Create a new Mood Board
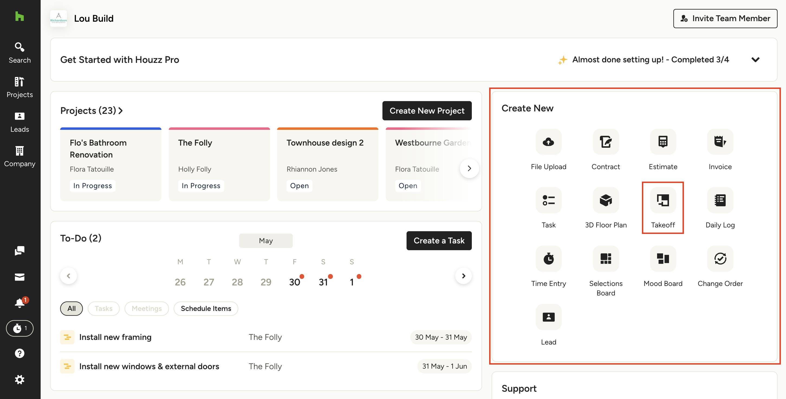Viewport: 786px width, 399px height. point(663,266)
